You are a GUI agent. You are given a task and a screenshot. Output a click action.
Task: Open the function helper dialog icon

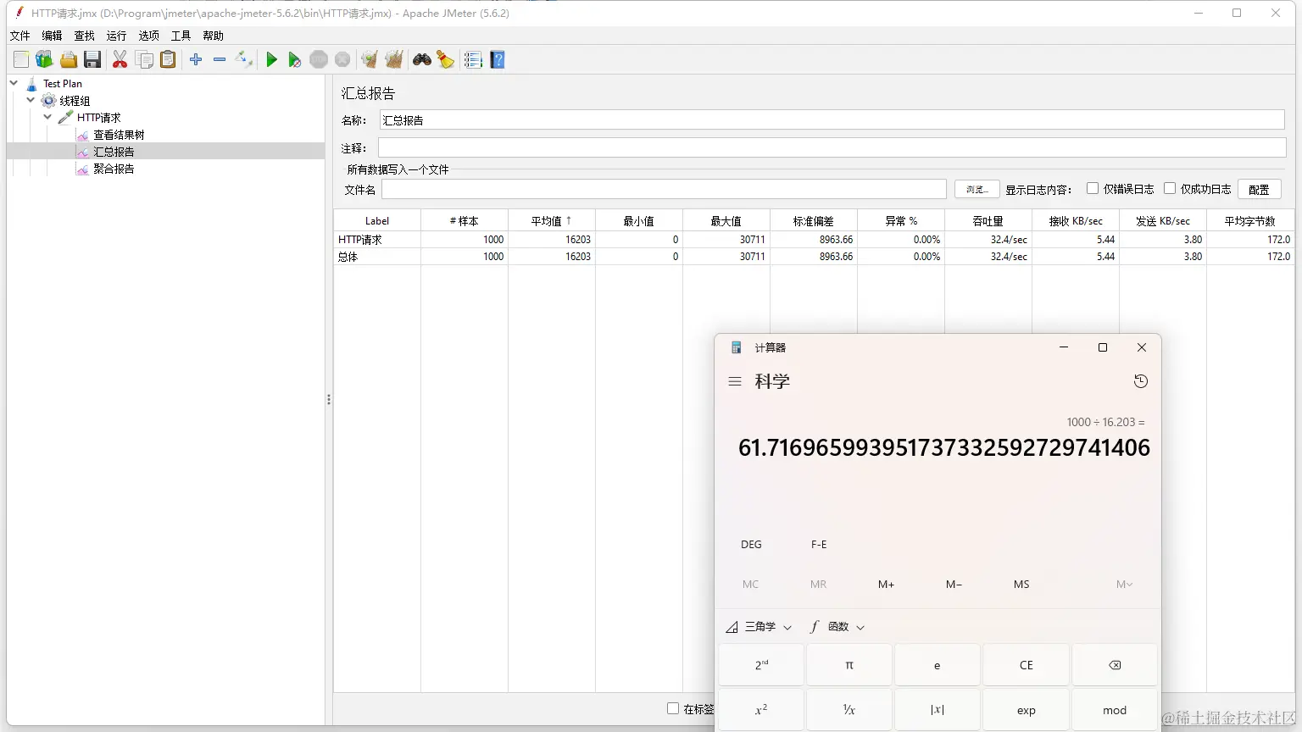473,59
